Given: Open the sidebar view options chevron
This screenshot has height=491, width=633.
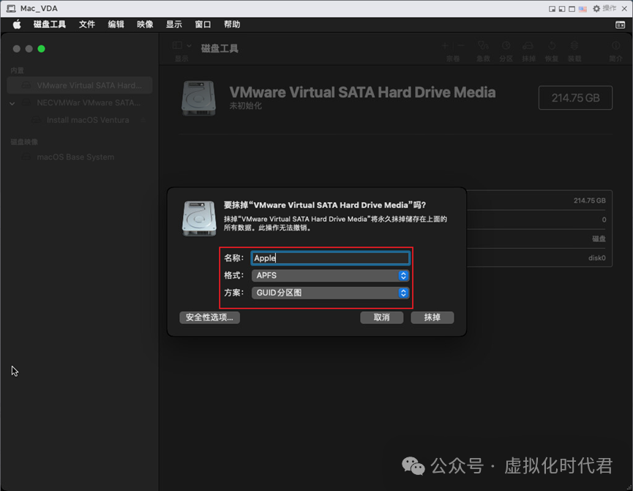Looking at the screenshot, I should [189, 45].
